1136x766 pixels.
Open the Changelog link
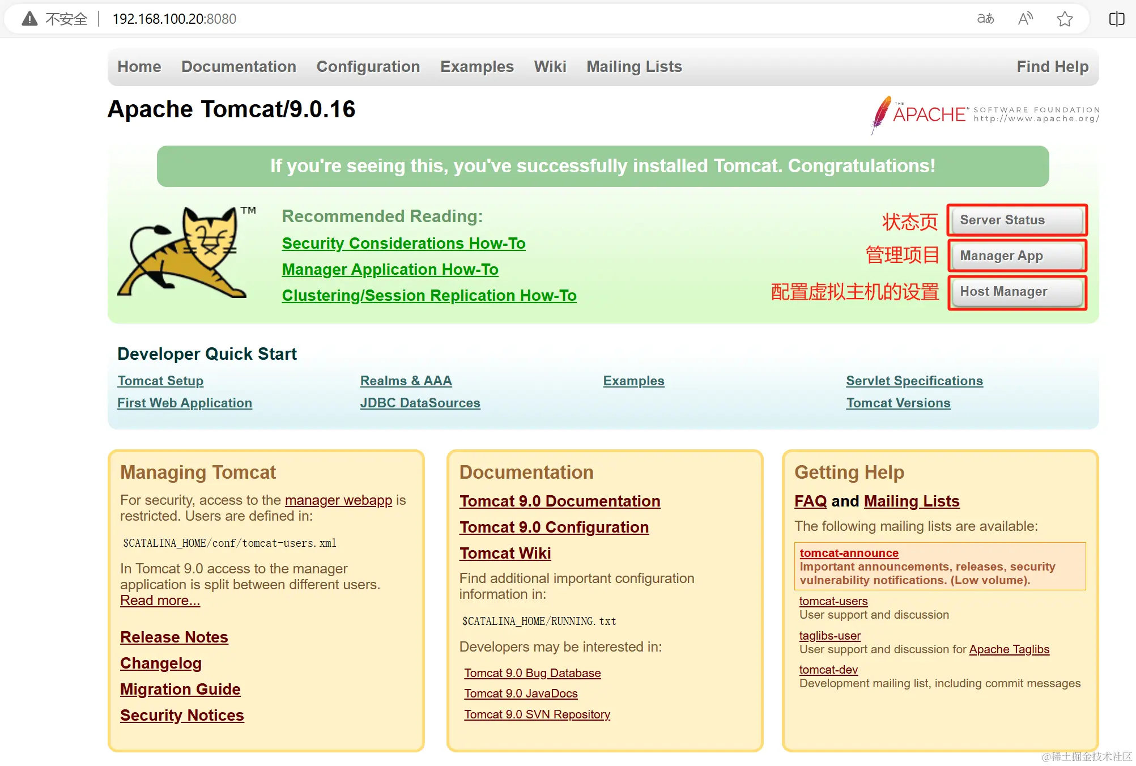tap(161, 663)
